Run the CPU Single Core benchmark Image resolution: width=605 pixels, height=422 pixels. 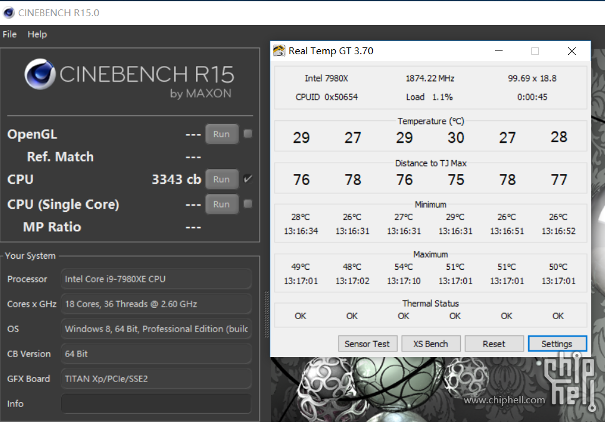[x=222, y=204]
